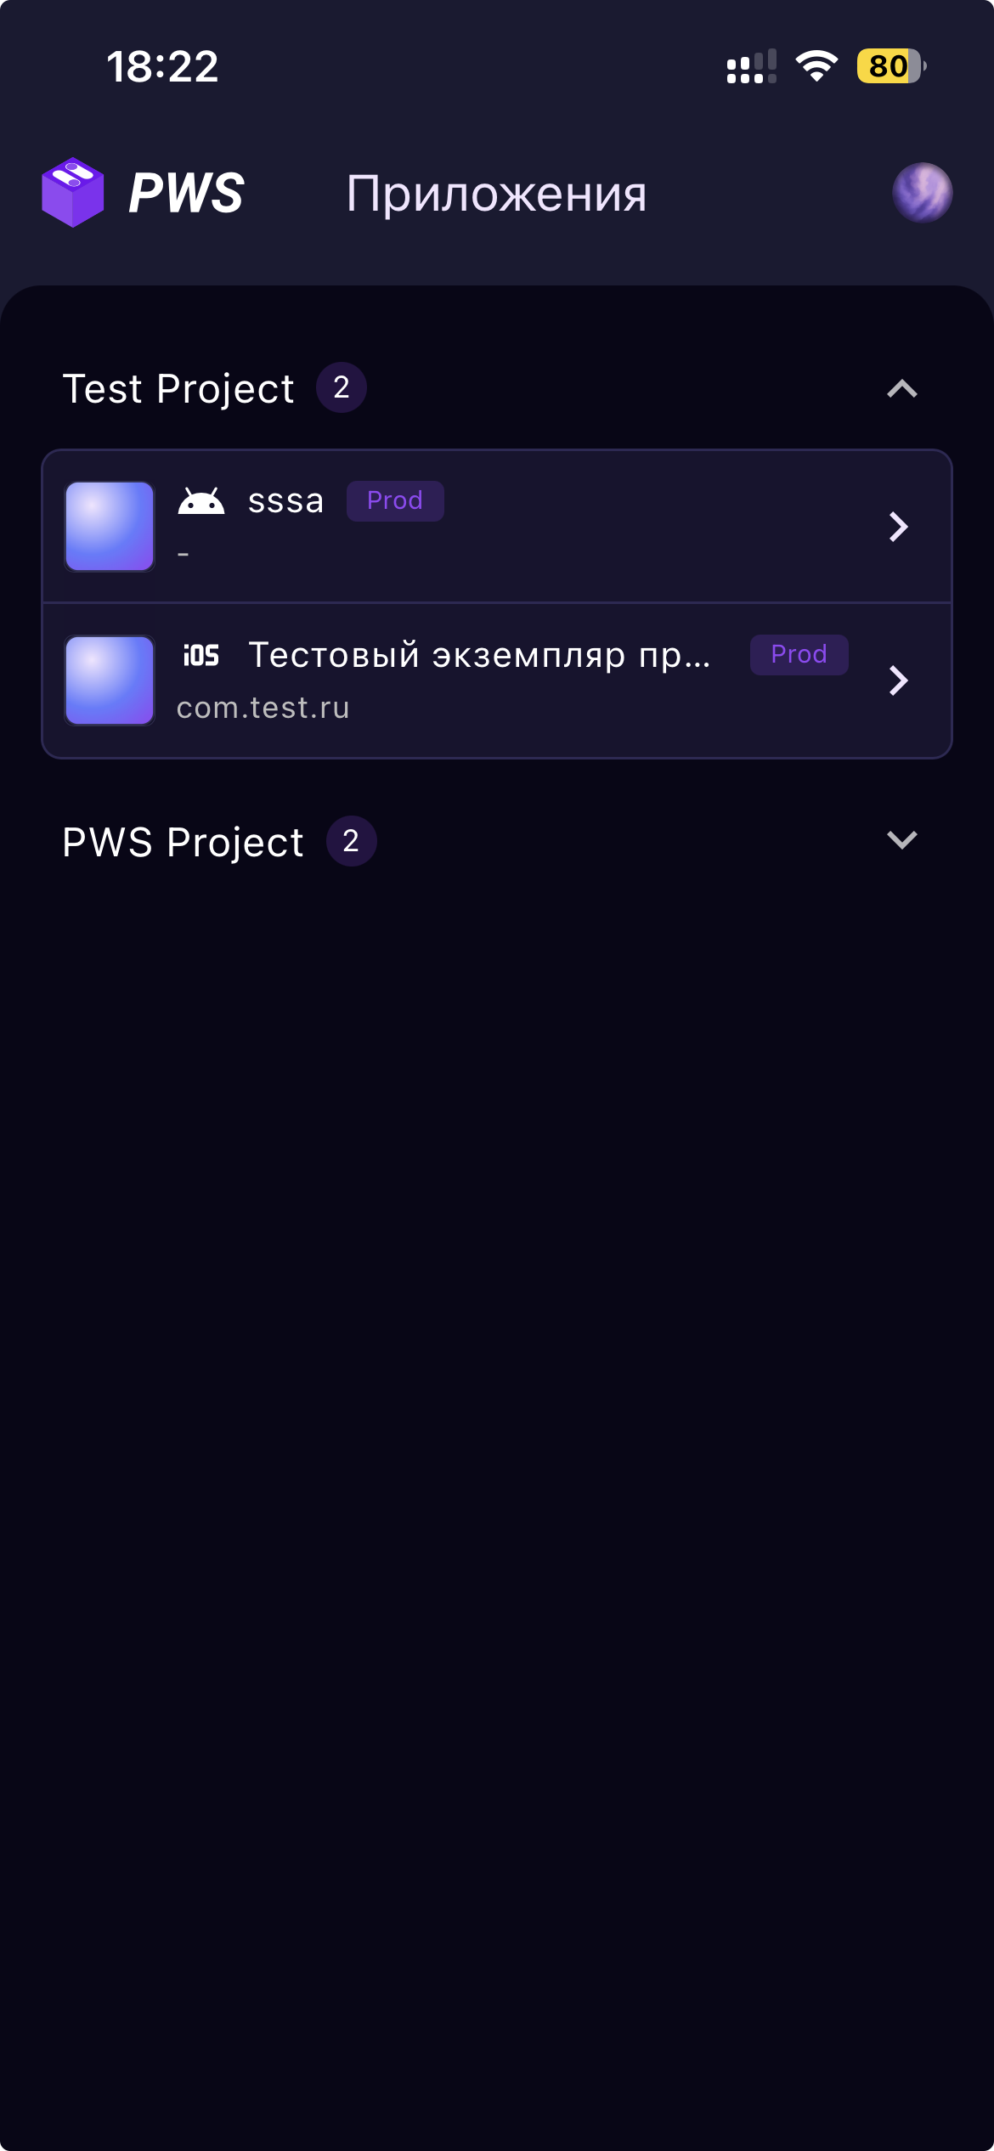Click the sssa app thumbnail
This screenshot has width=994, height=2151.
tap(110, 527)
